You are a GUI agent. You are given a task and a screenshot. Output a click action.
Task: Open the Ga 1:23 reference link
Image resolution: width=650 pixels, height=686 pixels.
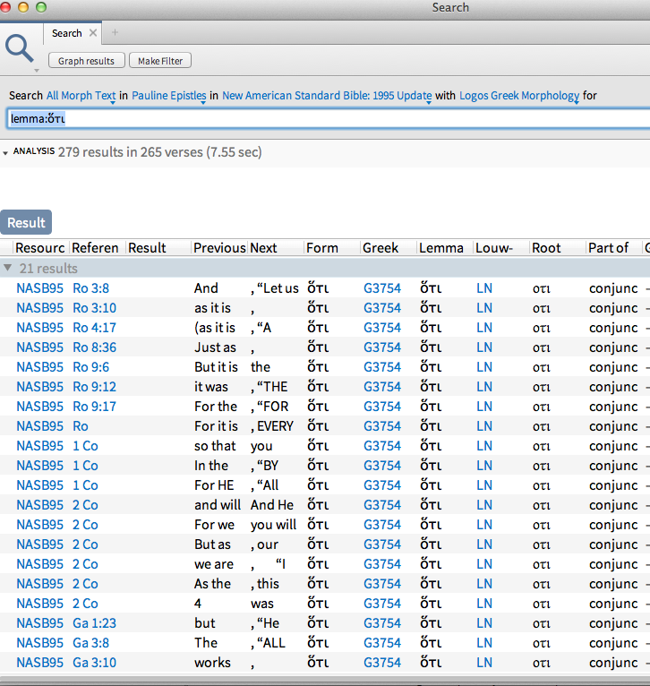click(x=95, y=623)
